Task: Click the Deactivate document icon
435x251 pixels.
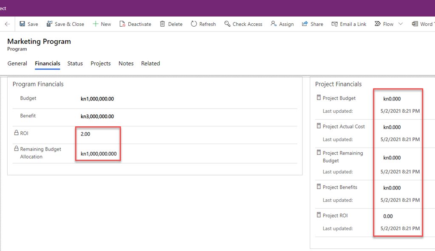Action: point(122,24)
